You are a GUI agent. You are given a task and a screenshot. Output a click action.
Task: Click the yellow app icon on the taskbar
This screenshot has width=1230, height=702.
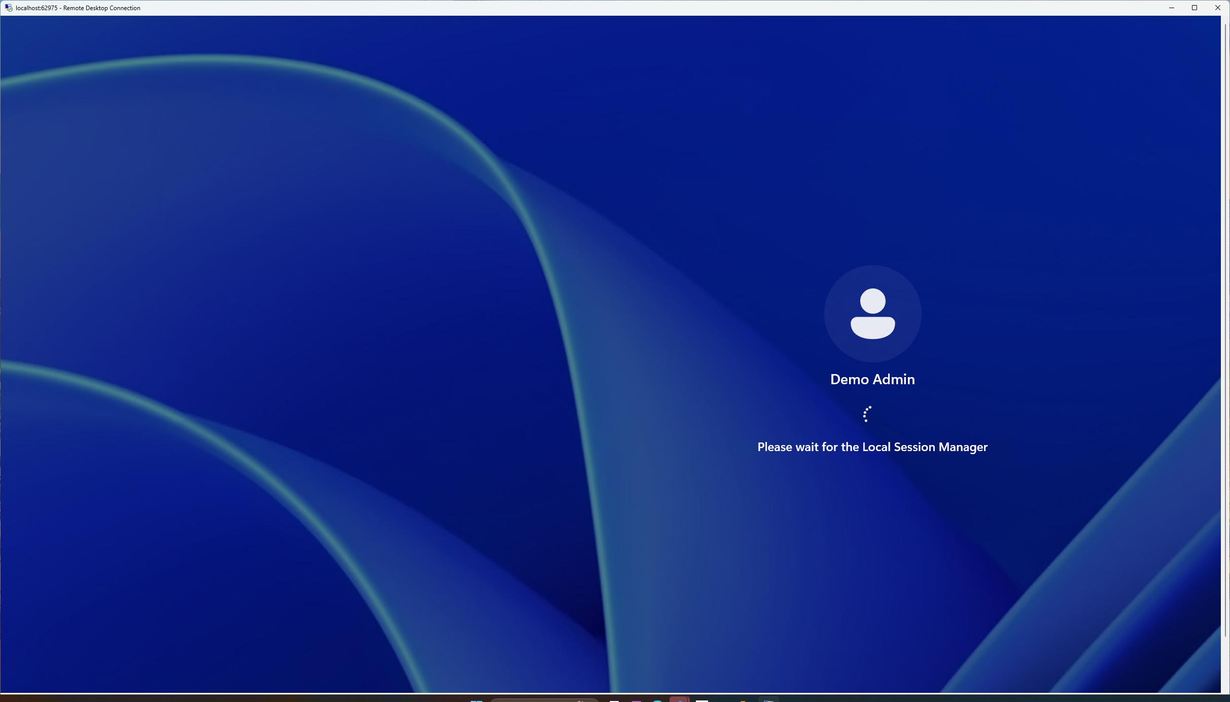743,699
